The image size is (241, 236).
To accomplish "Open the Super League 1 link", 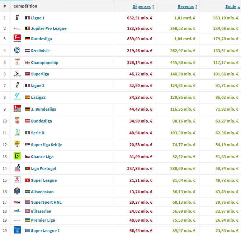I will coord(45,231).
